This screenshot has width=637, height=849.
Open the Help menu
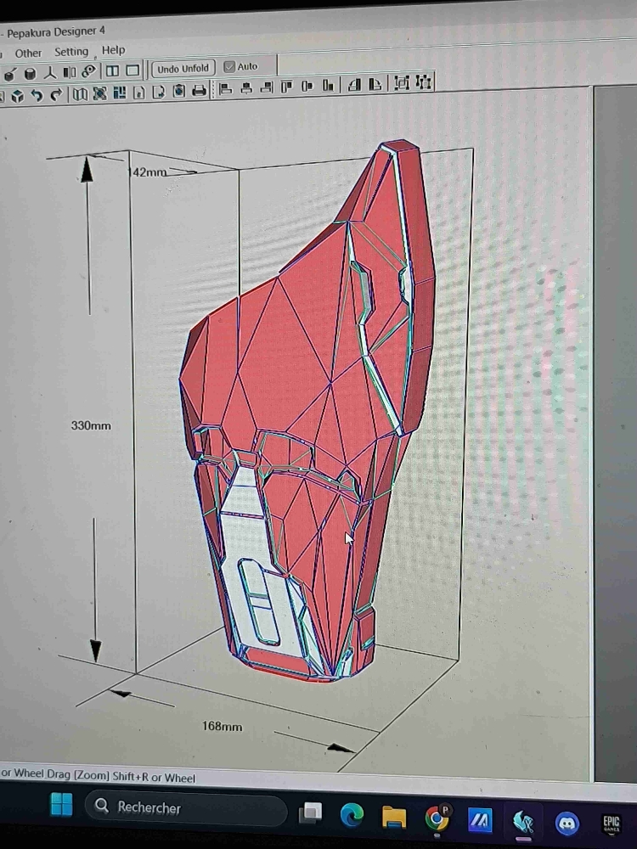point(113,50)
